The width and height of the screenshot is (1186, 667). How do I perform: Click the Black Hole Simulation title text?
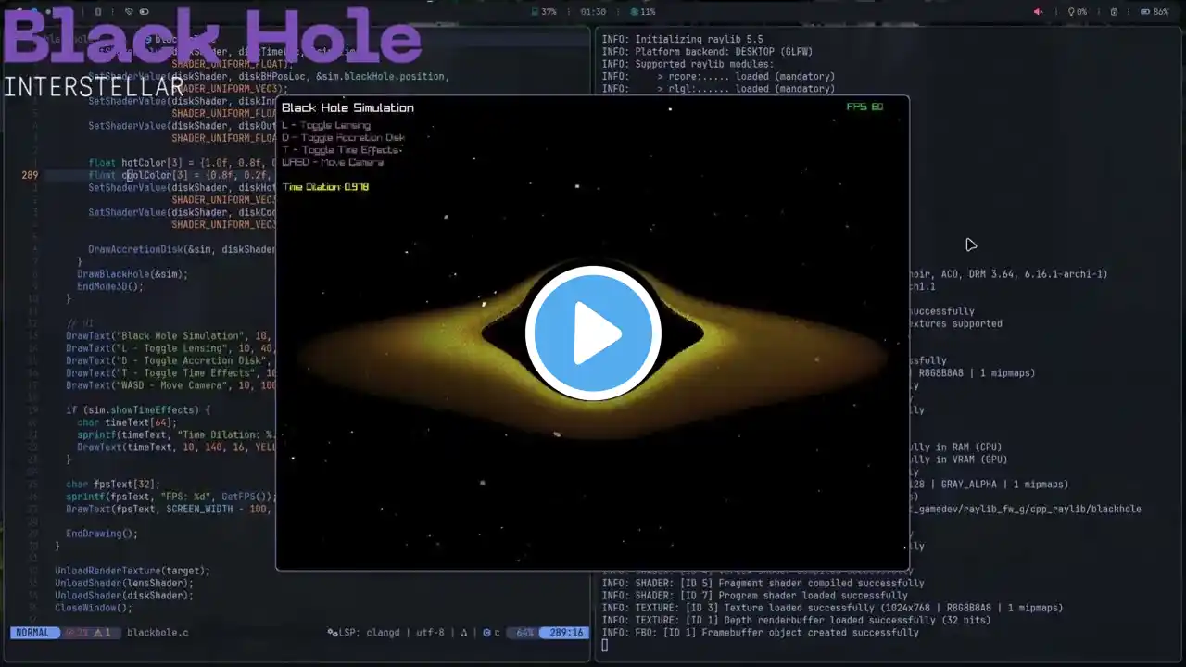point(347,107)
